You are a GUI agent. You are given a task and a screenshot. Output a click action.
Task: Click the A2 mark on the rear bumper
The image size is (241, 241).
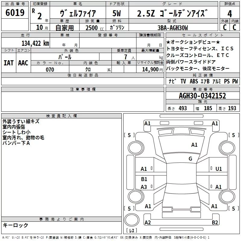point(148,222)
